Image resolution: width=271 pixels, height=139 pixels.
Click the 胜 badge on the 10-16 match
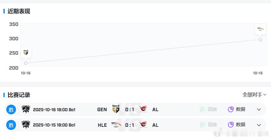[x=11, y=110]
